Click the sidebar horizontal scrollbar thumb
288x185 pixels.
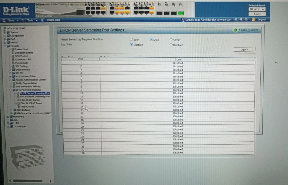28,181
